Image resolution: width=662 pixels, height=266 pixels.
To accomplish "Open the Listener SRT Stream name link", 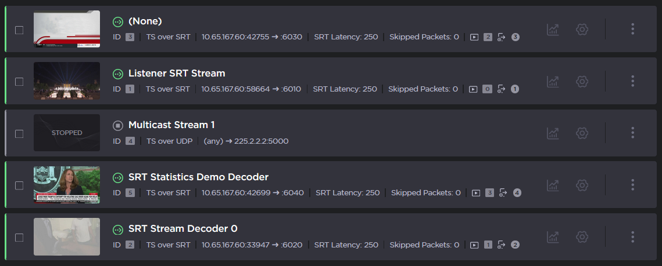I will coord(177,74).
